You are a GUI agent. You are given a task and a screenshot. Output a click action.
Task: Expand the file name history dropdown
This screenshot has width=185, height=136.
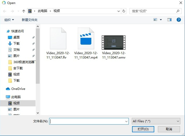[126, 122]
